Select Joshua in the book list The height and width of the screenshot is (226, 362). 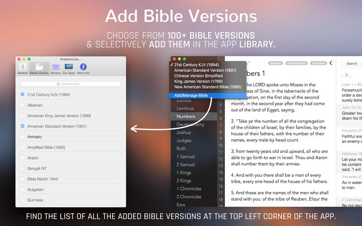click(x=194, y=132)
